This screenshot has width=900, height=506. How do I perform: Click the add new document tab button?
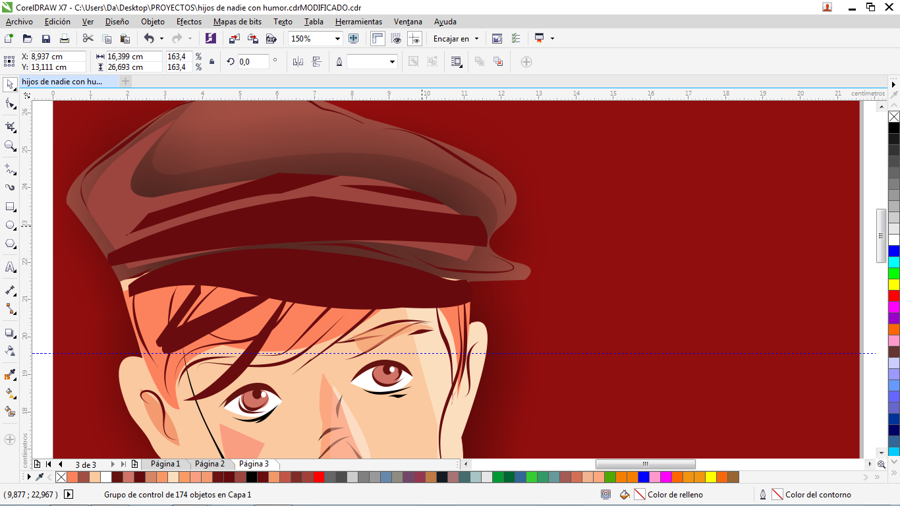[x=125, y=82]
